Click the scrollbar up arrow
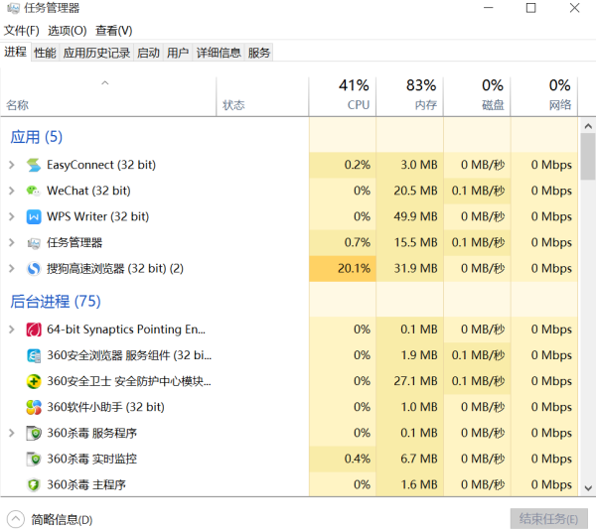This screenshot has width=596, height=530. coord(588,126)
